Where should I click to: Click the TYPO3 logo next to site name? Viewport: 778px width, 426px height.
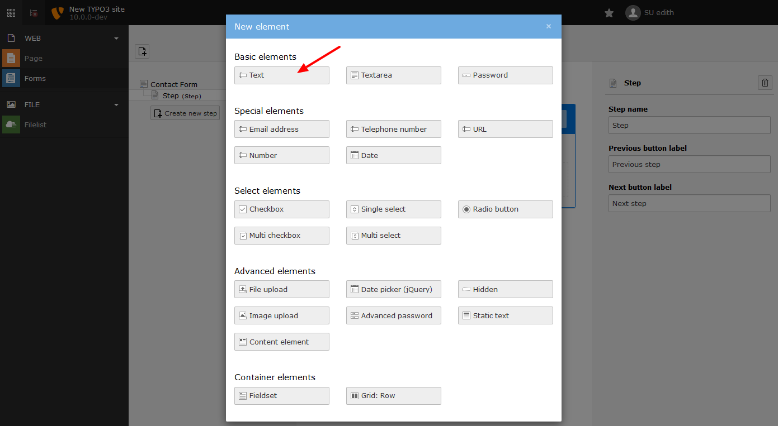[x=56, y=12]
